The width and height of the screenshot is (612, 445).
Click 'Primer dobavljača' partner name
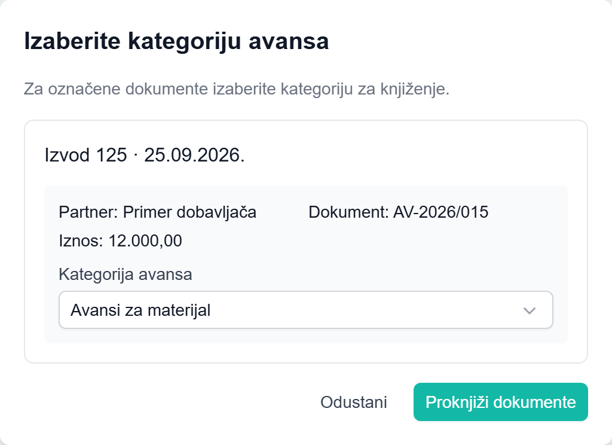coord(189,212)
